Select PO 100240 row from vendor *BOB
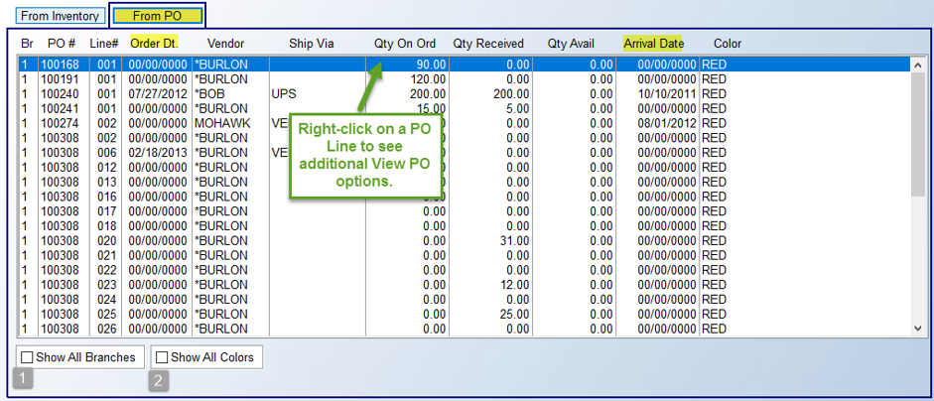 pyautogui.click(x=464, y=93)
